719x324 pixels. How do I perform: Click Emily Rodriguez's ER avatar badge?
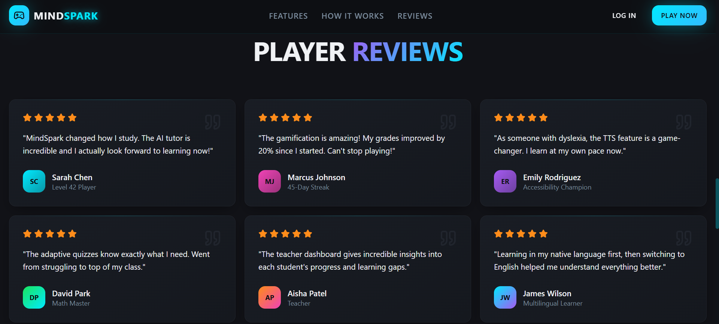[505, 181]
